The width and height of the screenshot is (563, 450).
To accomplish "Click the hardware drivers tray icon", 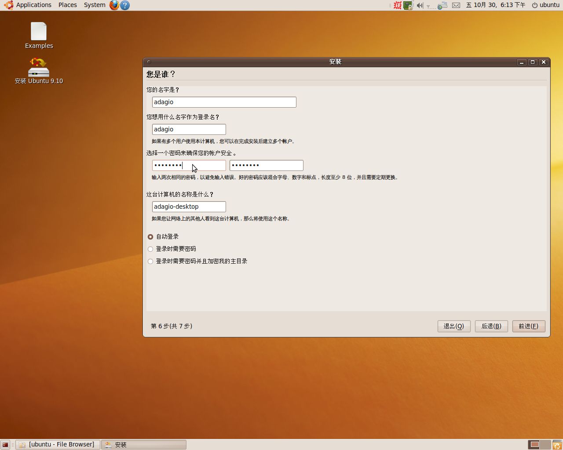I will 408,5.
